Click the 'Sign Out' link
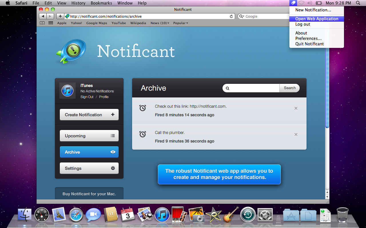Viewport: 366px width, 228px height. click(x=87, y=97)
